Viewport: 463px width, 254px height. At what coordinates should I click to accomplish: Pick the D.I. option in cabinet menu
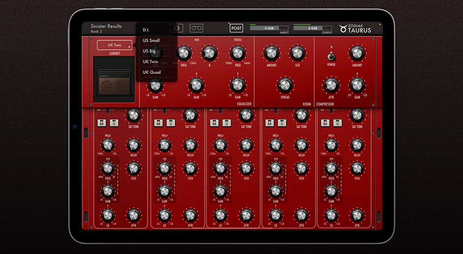[147, 30]
